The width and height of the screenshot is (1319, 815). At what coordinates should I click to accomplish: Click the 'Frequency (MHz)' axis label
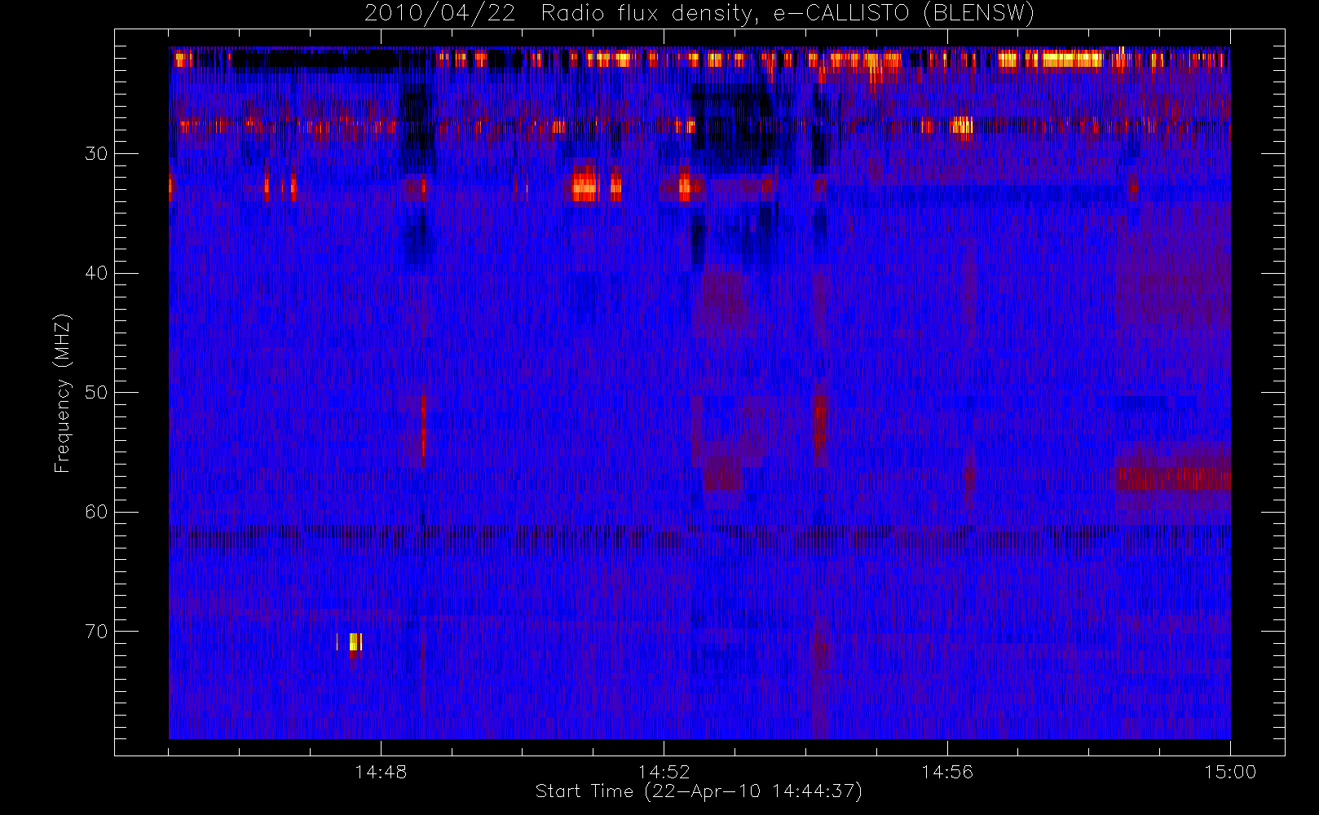[63, 393]
